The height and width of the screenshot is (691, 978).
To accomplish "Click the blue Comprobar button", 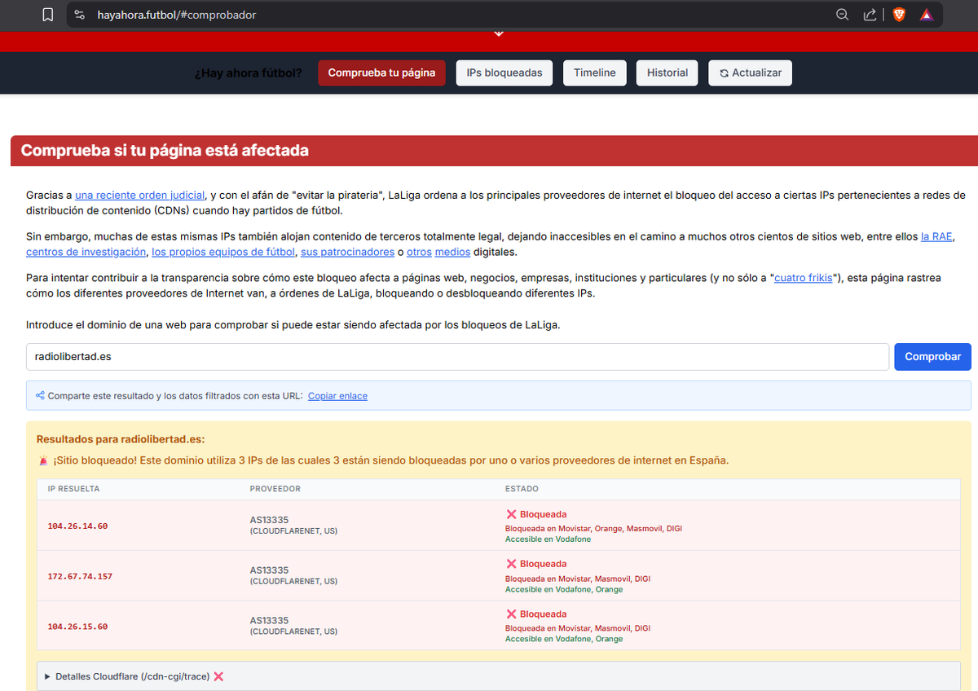I will click(932, 357).
